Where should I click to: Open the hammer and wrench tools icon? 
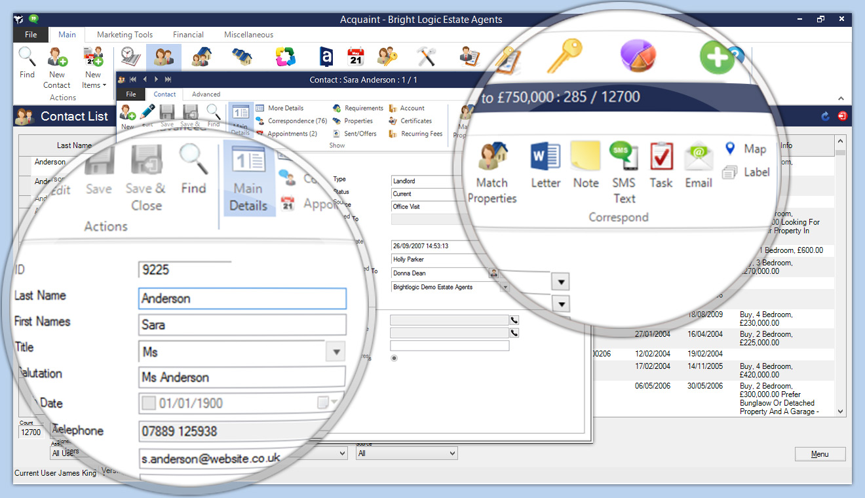(427, 57)
